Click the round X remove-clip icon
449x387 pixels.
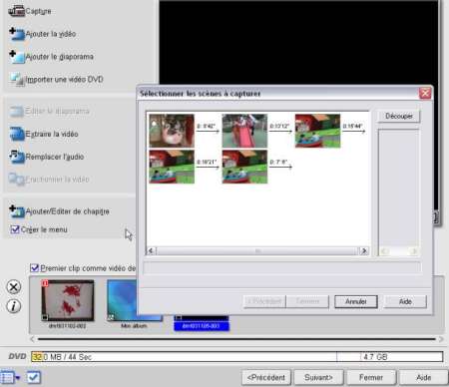coord(14,287)
